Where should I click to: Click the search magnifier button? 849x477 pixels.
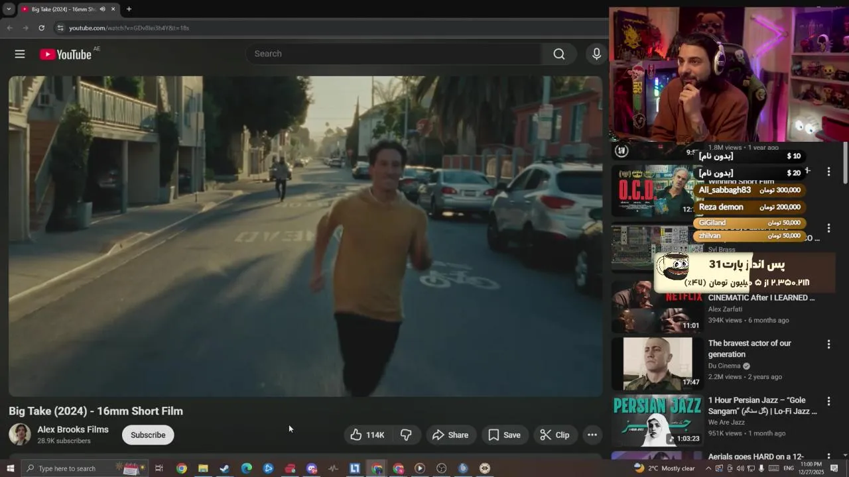(x=559, y=54)
